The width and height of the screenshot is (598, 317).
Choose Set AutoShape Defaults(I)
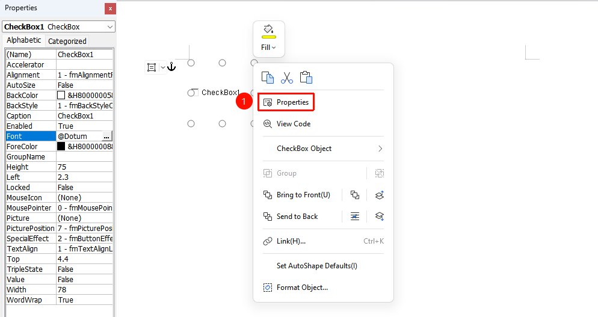pos(317,266)
